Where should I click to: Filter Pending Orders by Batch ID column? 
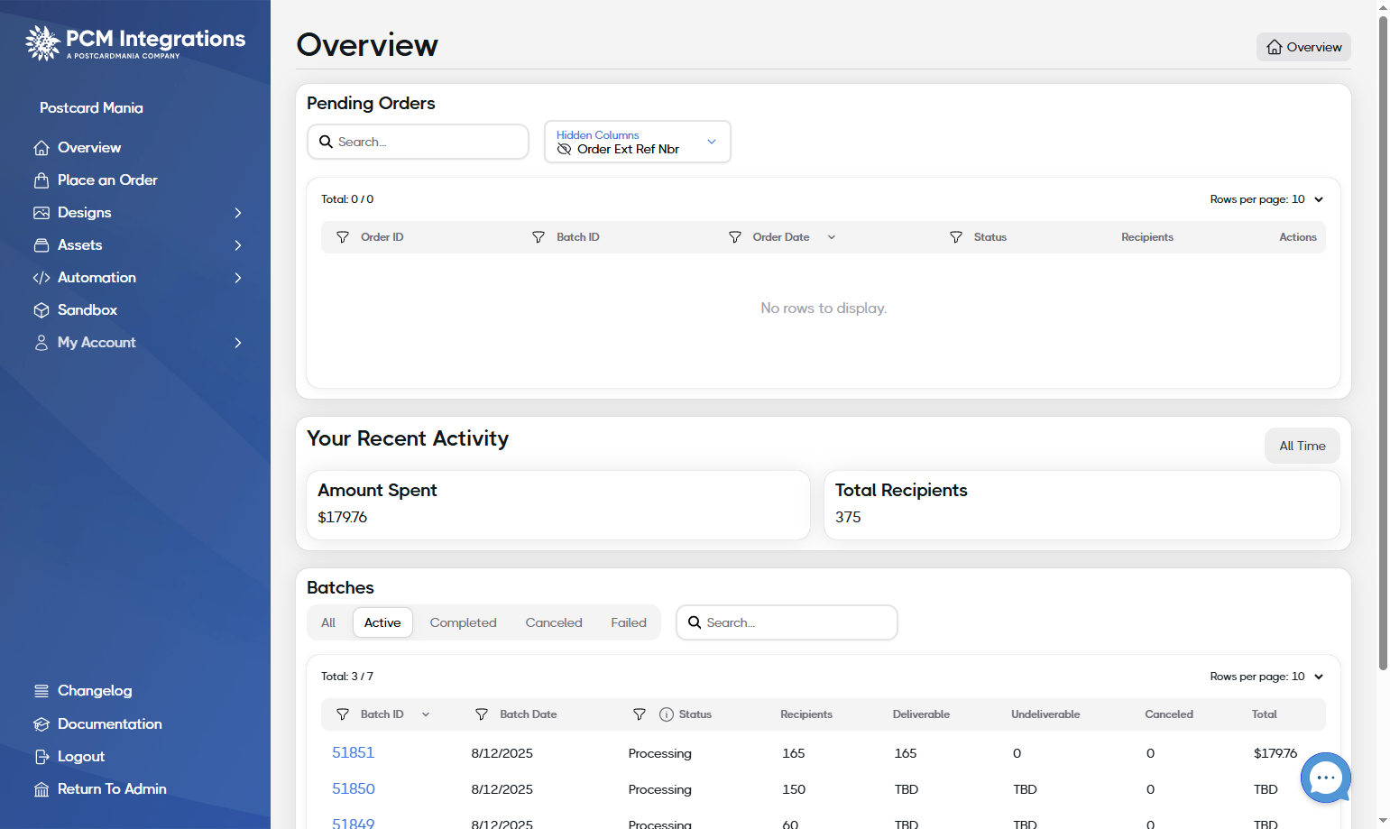539,237
